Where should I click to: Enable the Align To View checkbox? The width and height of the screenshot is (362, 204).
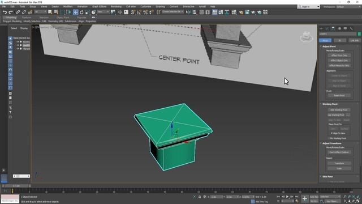tap(332, 133)
